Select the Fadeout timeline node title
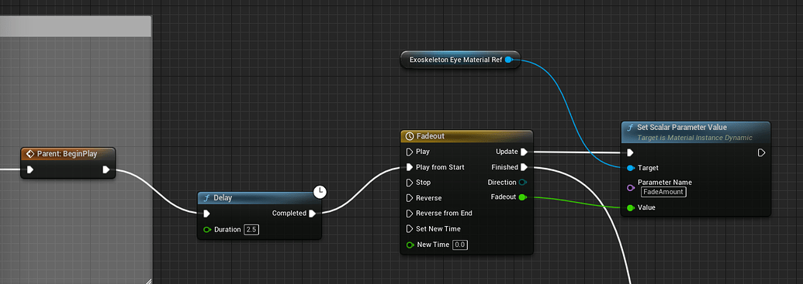This screenshot has height=284, width=803. (x=430, y=136)
